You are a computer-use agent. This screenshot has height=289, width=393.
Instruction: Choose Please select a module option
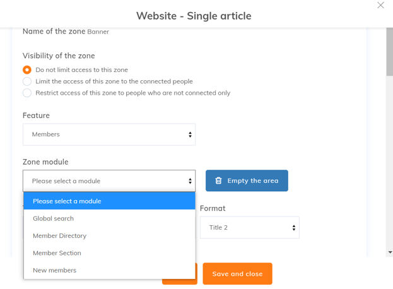pyautogui.click(x=109, y=201)
